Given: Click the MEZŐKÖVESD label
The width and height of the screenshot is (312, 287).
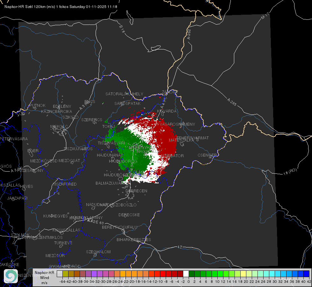Looking at the screenshot, I should (x=44, y=161).
